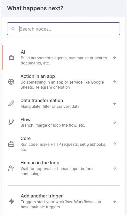Click the toolbox icon for Core
Viewport: 127px width, 215px height.
point(11,144)
